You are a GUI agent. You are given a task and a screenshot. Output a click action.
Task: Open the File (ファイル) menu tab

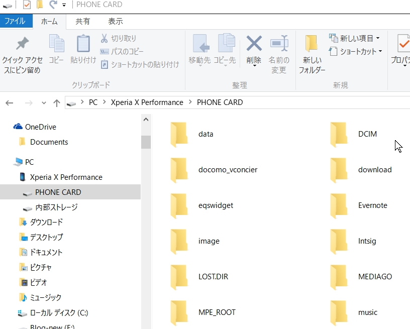15,21
